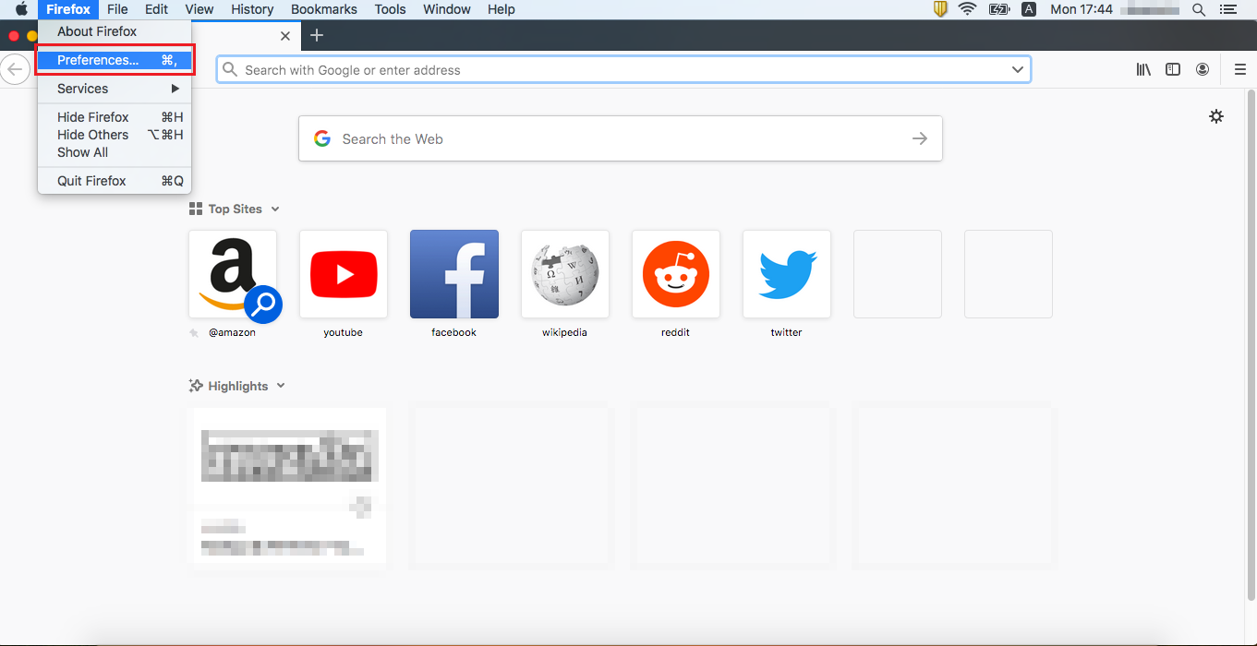
Task: Collapse the Highlights section chevron
Action: click(x=280, y=386)
